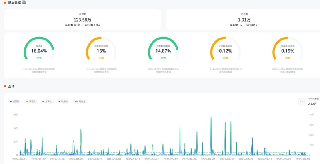The height and width of the screenshot is (164, 320).
Task: Click the 2025-07-01 date on chart axis
Action: [208, 159]
